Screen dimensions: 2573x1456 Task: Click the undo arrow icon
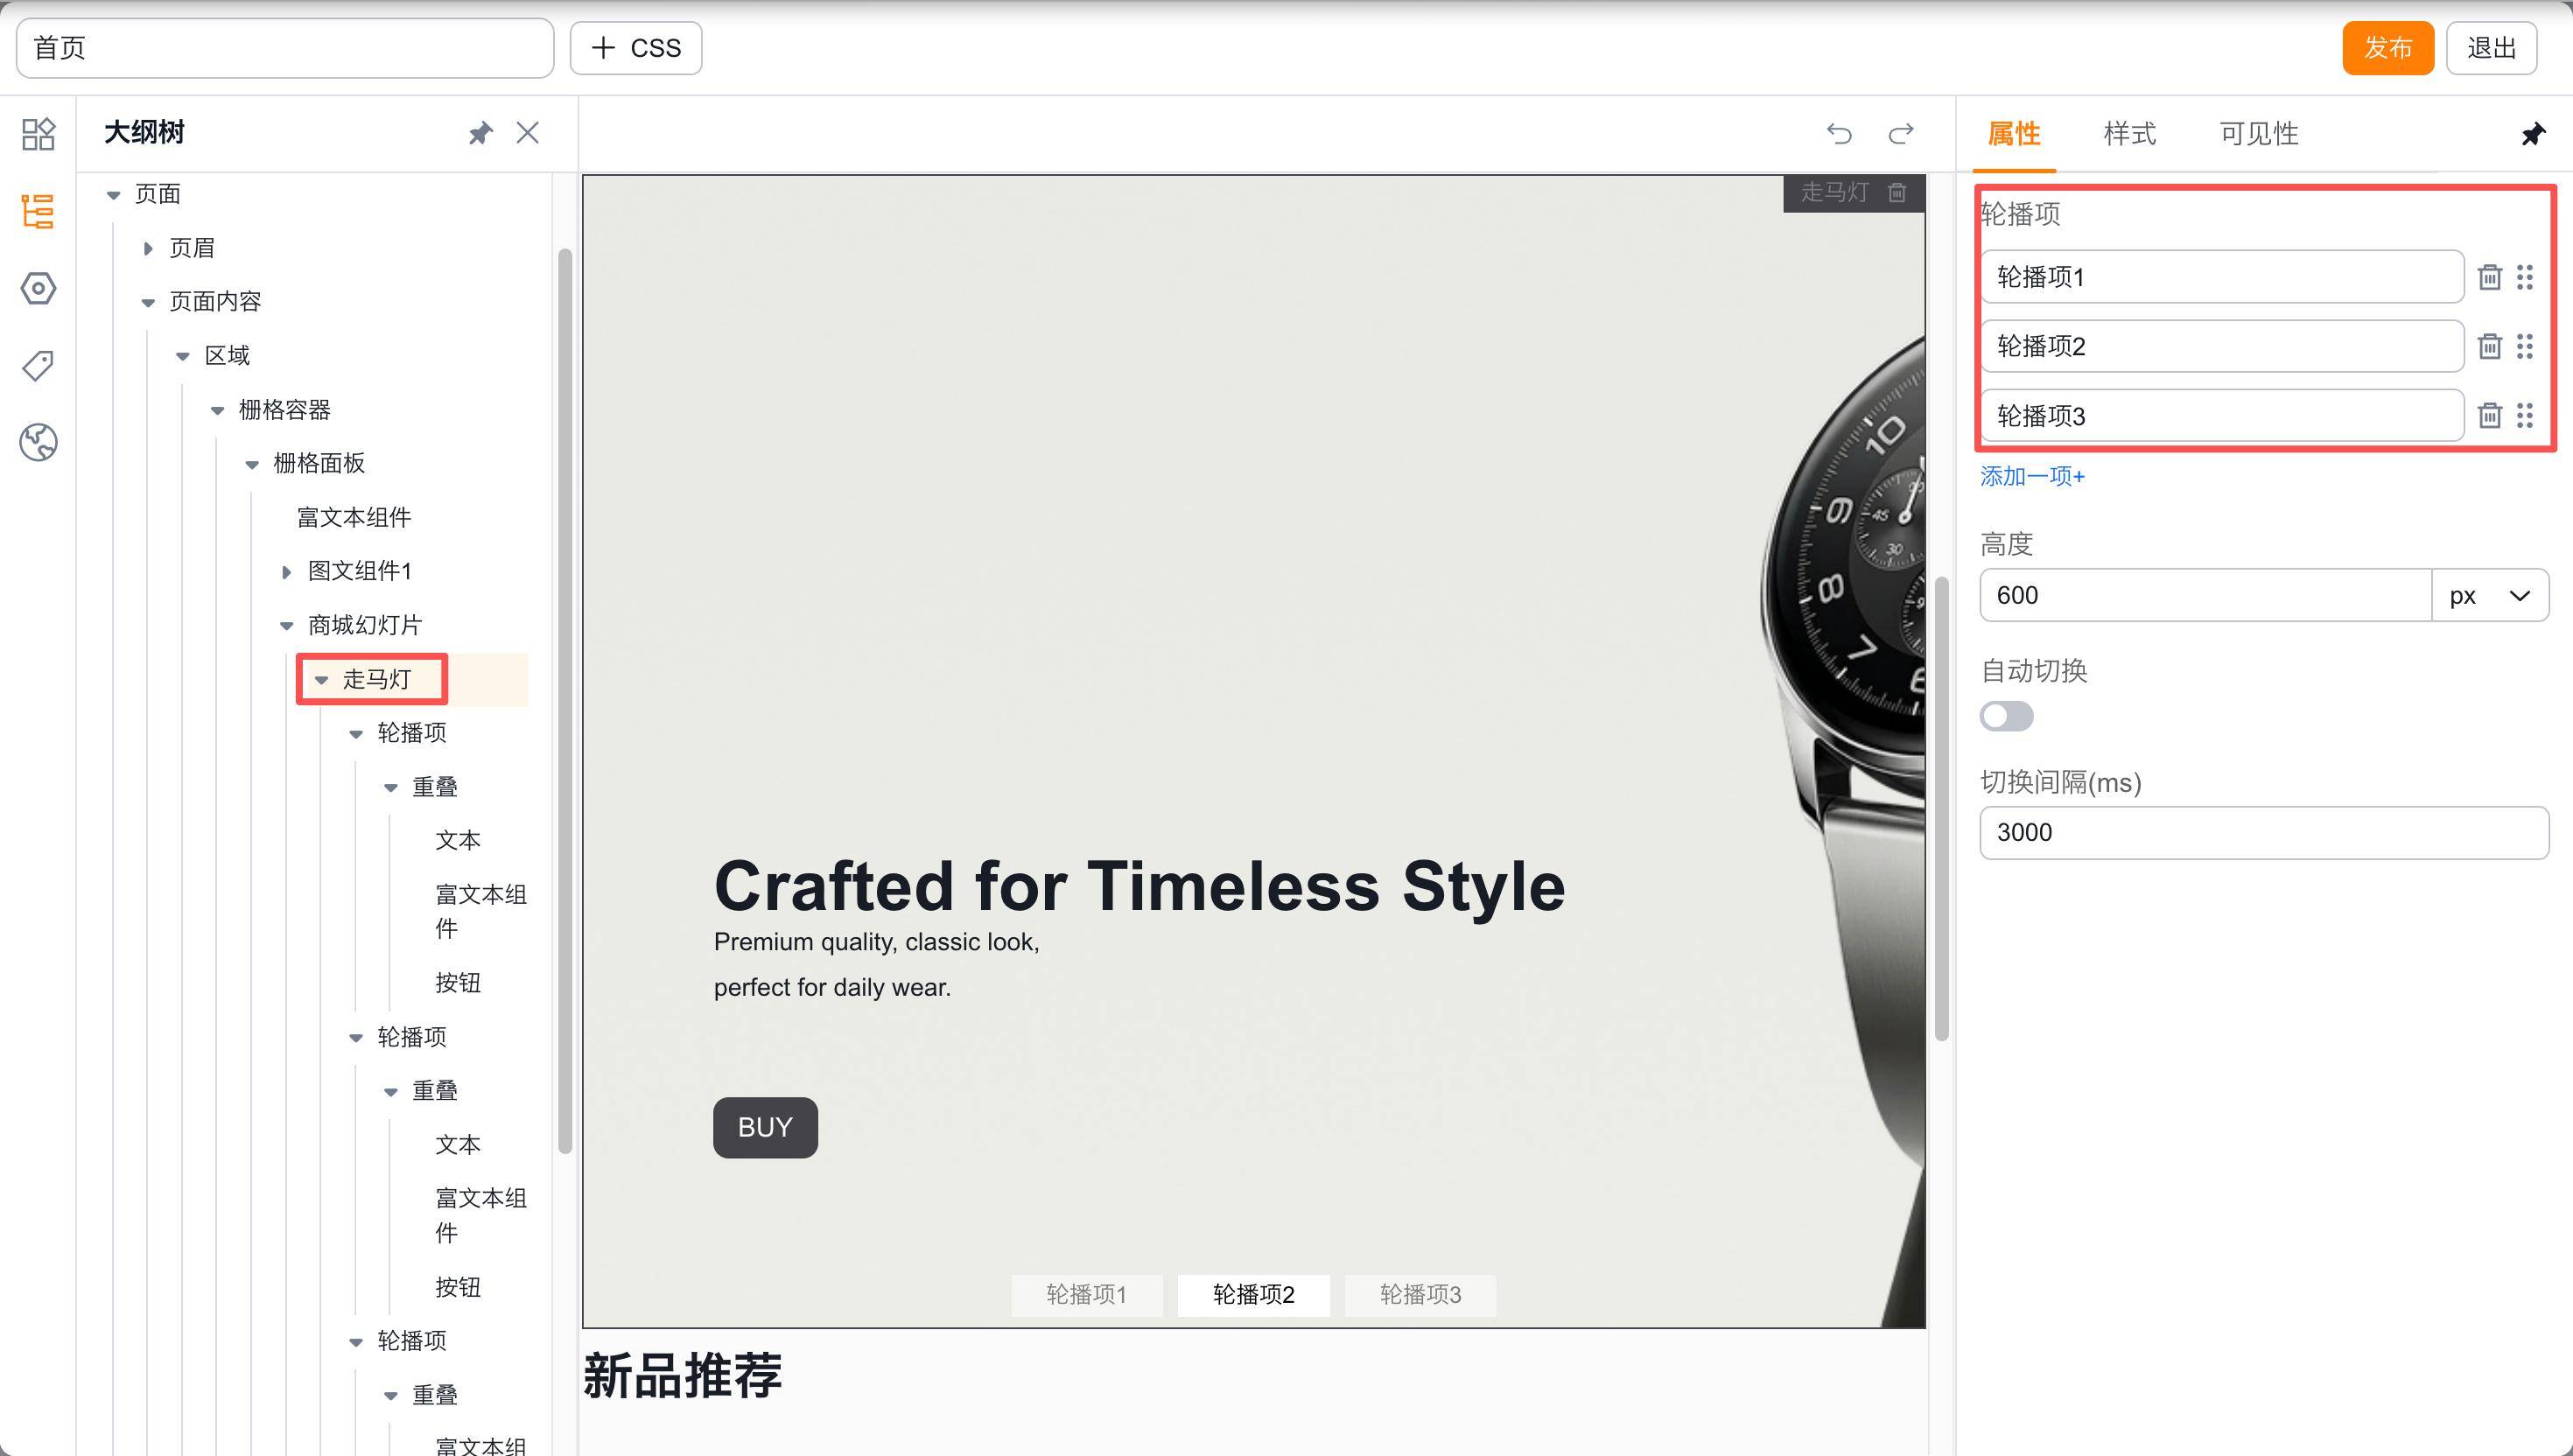(x=1838, y=133)
